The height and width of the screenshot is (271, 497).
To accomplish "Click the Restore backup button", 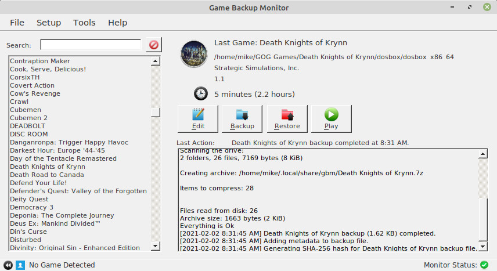I will tap(287, 119).
